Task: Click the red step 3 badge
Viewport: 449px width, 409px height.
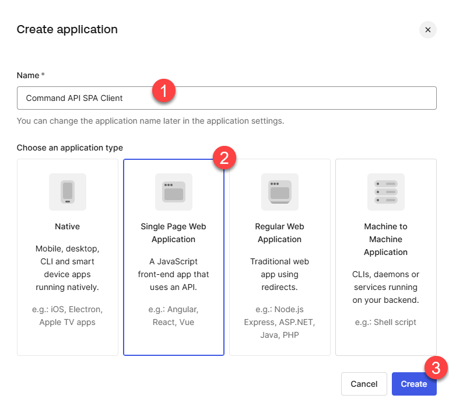Action: 436,368
